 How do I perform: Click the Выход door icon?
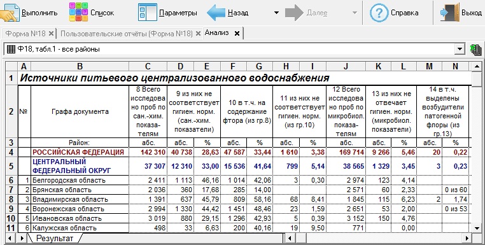pos(449,12)
